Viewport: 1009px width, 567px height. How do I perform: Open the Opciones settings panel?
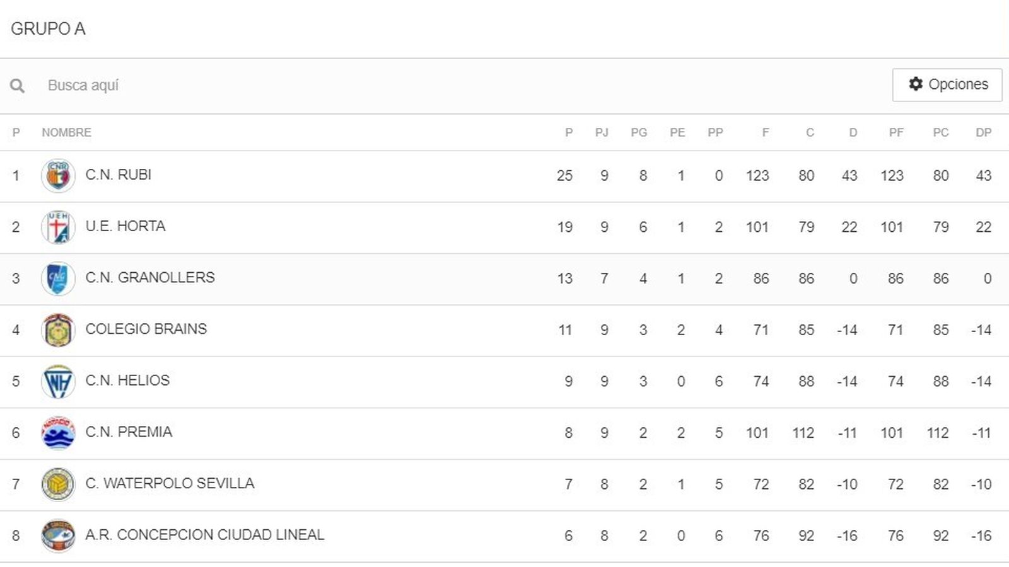pyautogui.click(x=947, y=84)
